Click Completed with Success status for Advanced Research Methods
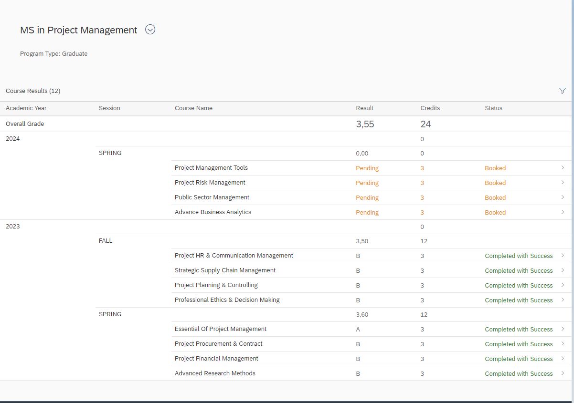Screen dimensions: 574x403 tap(519, 374)
